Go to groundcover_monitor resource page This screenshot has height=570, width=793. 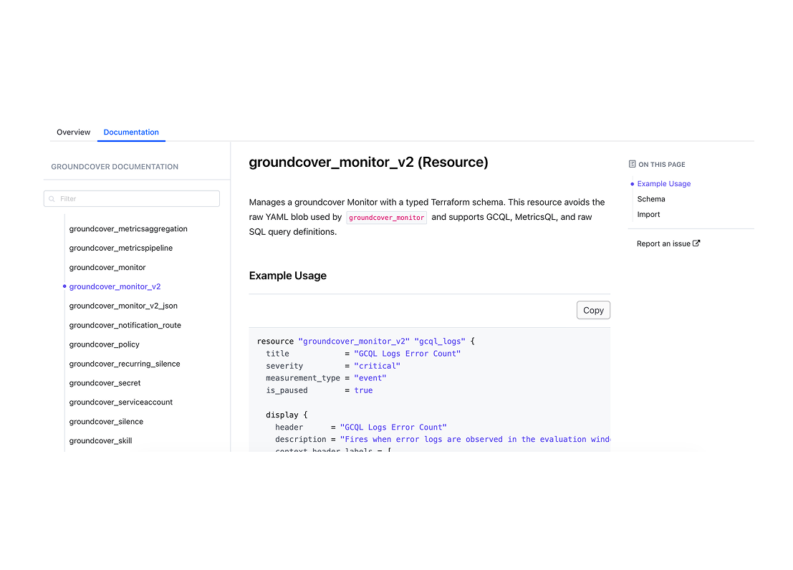[107, 267]
